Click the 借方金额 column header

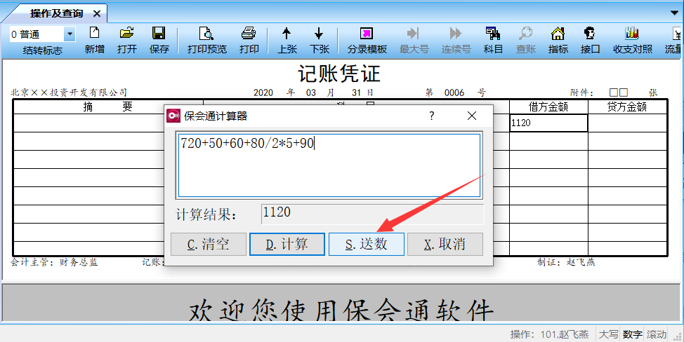[548, 107]
